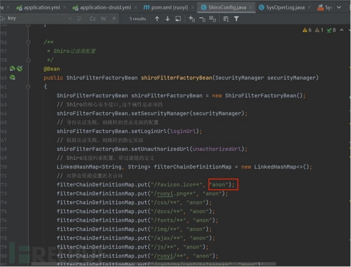Click LinkedHashMap<String, String> type declaration
This screenshot has height=267, width=351.
tap(104, 167)
